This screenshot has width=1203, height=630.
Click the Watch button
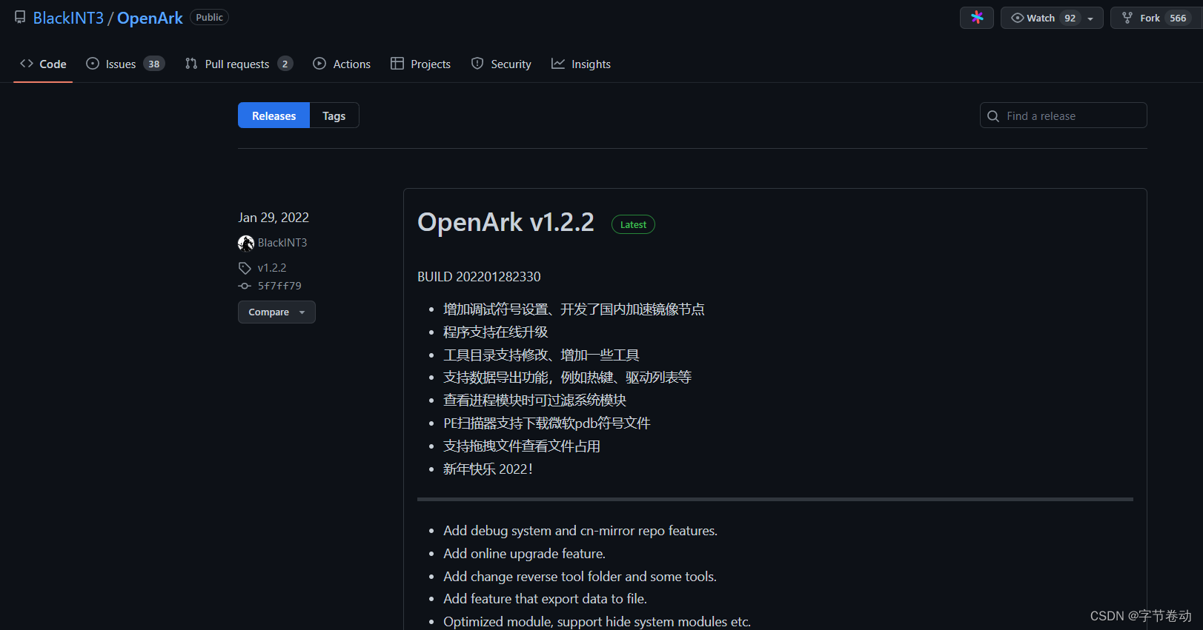[1052, 18]
